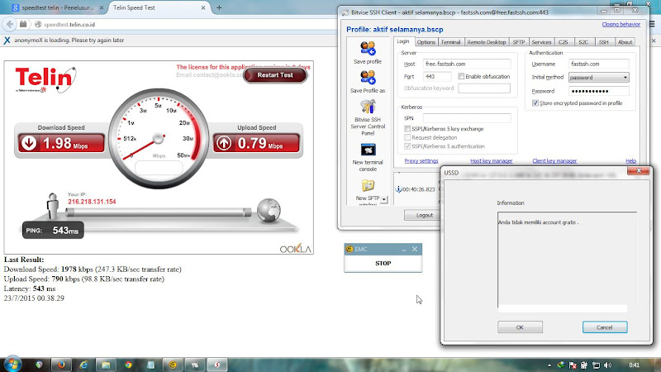The width and height of the screenshot is (661, 372).
Task: Open the SFTP tab
Action: click(519, 42)
